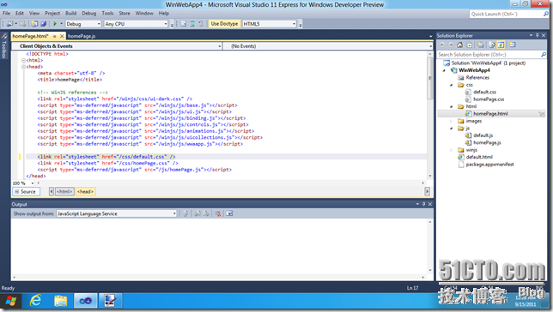Select default.html in Solution Explorer
The width and height of the screenshot is (553, 312).
[x=479, y=157]
